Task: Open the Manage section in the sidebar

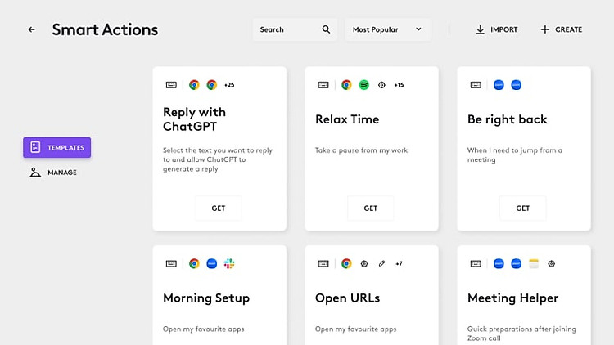Action: click(x=54, y=172)
